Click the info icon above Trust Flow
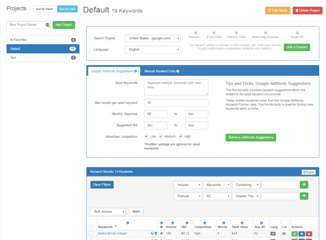 pyautogui.click(x=213, y=32)
